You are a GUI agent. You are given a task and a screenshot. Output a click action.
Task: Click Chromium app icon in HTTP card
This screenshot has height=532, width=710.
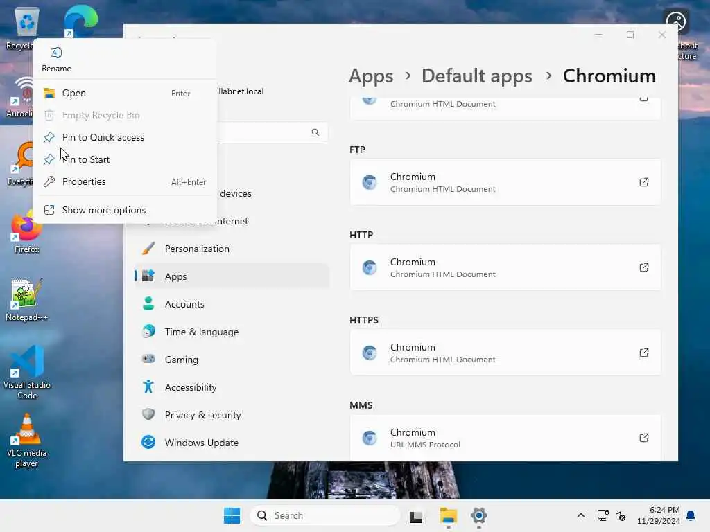(370, 267)
